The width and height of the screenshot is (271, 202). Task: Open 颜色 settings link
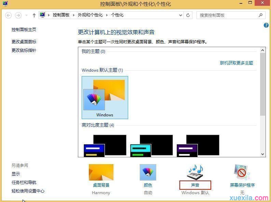click(148, 185)
